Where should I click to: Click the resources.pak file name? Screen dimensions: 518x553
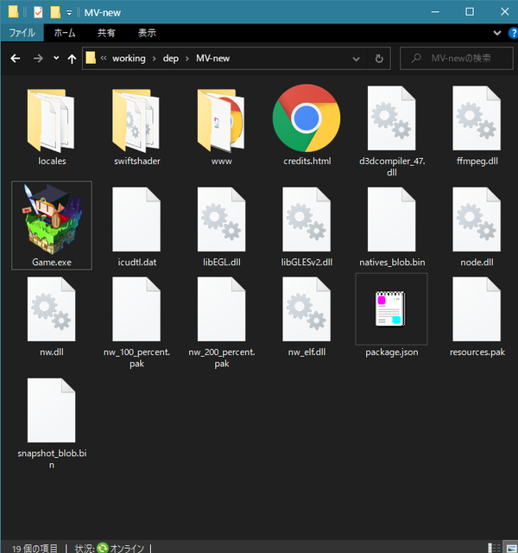click(477, 352)
